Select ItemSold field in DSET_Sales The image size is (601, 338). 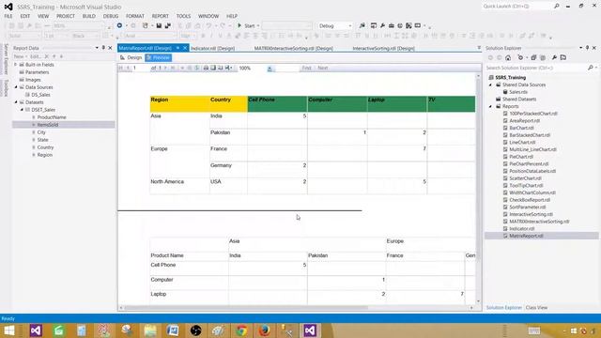[48, 125]
